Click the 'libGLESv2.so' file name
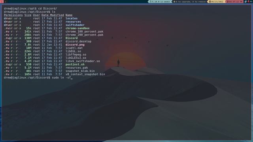This screenshot has height=142, width=253. (x=76, y=58)
